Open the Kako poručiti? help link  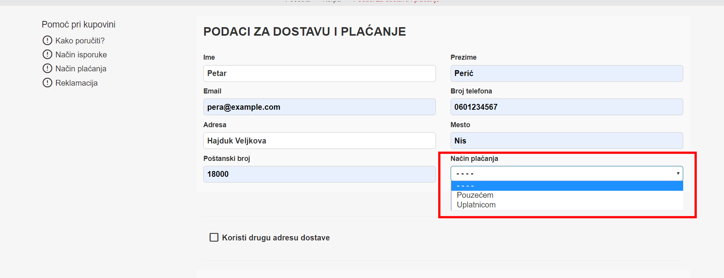click(80, 41)
